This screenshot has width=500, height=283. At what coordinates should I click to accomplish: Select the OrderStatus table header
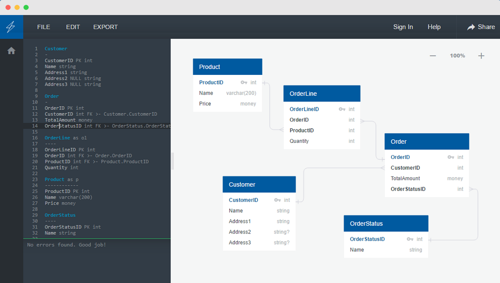[386, 223]
